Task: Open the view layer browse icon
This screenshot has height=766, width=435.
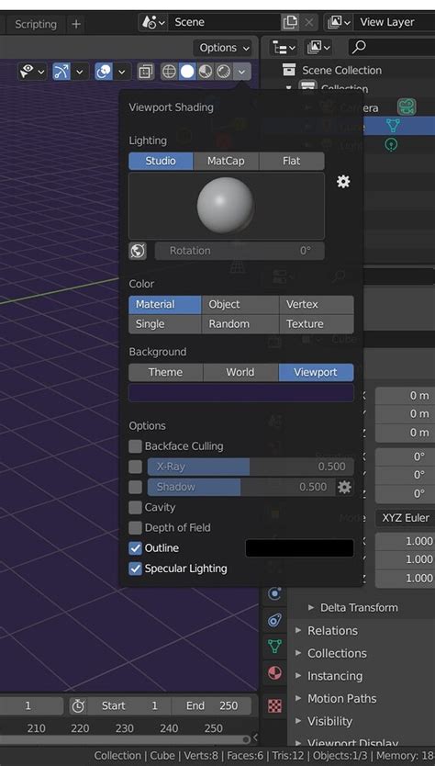Action: [x=339, y=22]
